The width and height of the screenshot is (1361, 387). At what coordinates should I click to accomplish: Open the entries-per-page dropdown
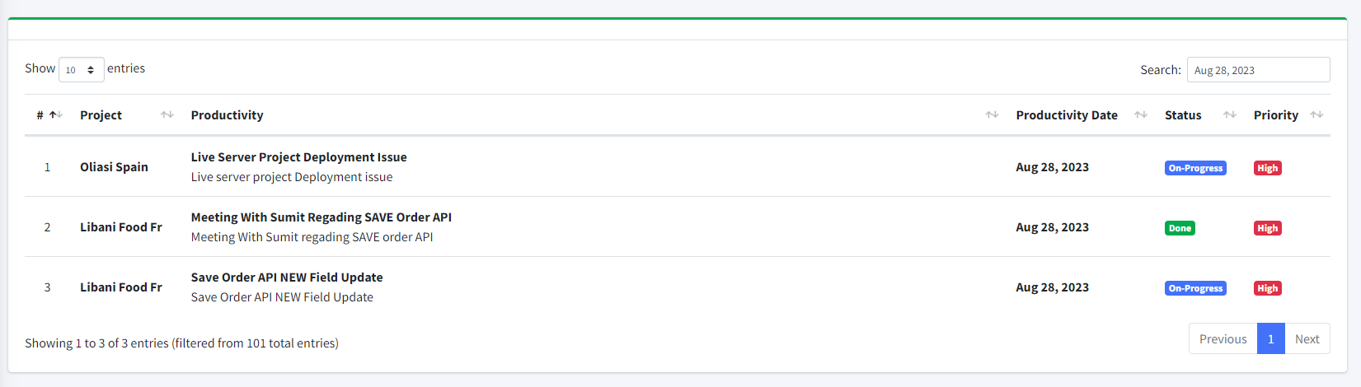pyautogui.click(x=81, y=70)
